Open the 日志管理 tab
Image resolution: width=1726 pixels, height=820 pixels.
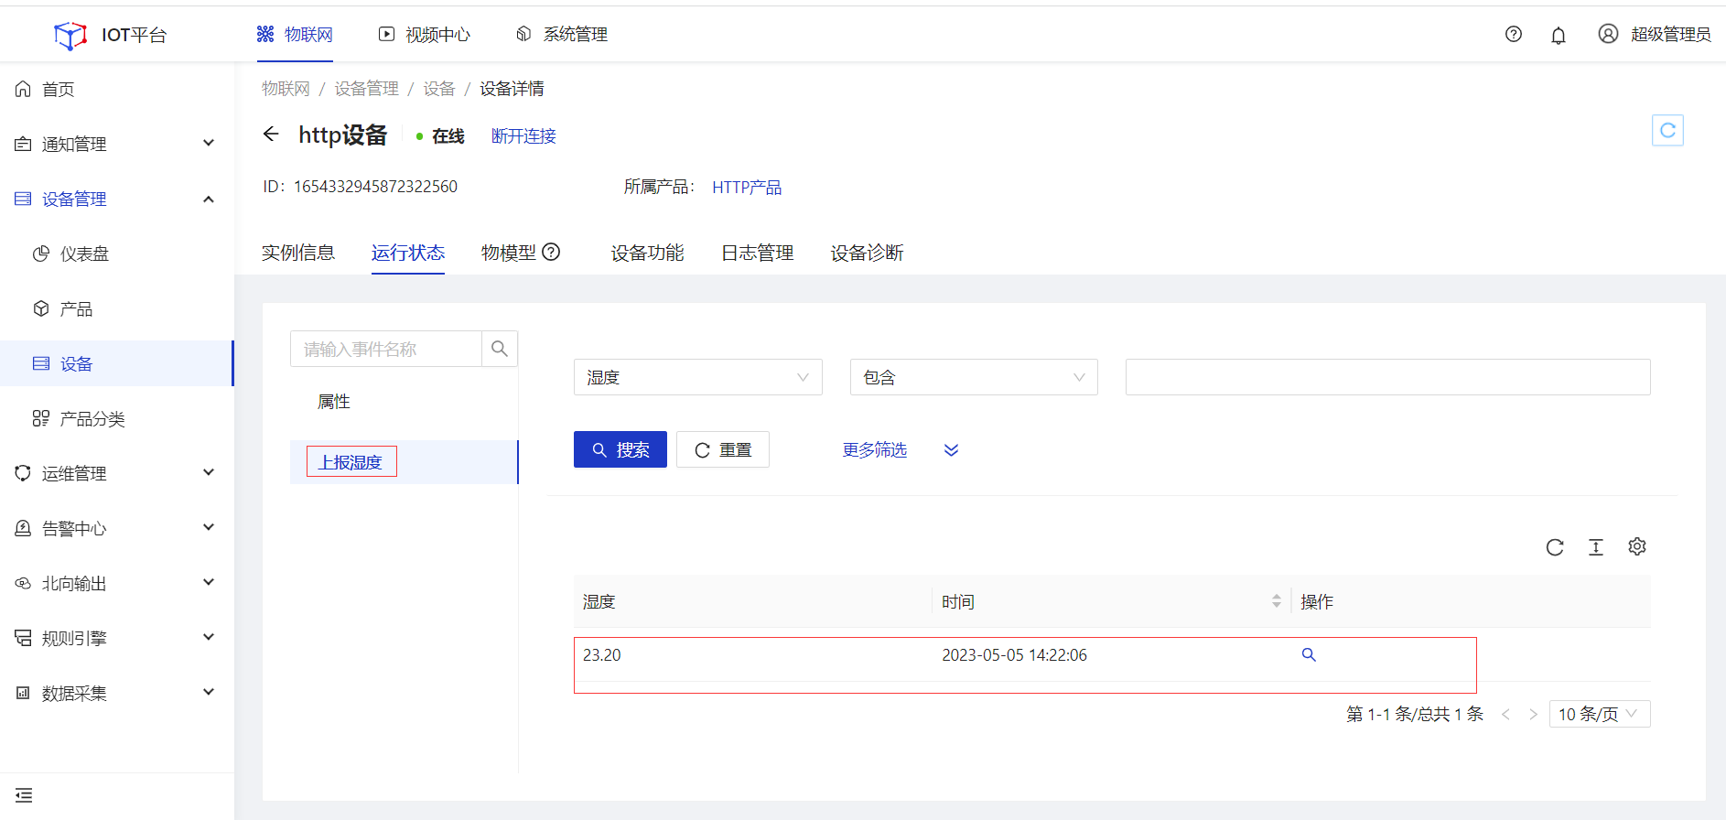[758, 253]
